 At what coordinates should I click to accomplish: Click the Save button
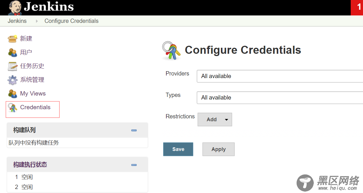[178, 149]
